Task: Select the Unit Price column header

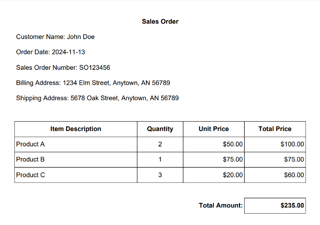Action: (x=213, y=129)
